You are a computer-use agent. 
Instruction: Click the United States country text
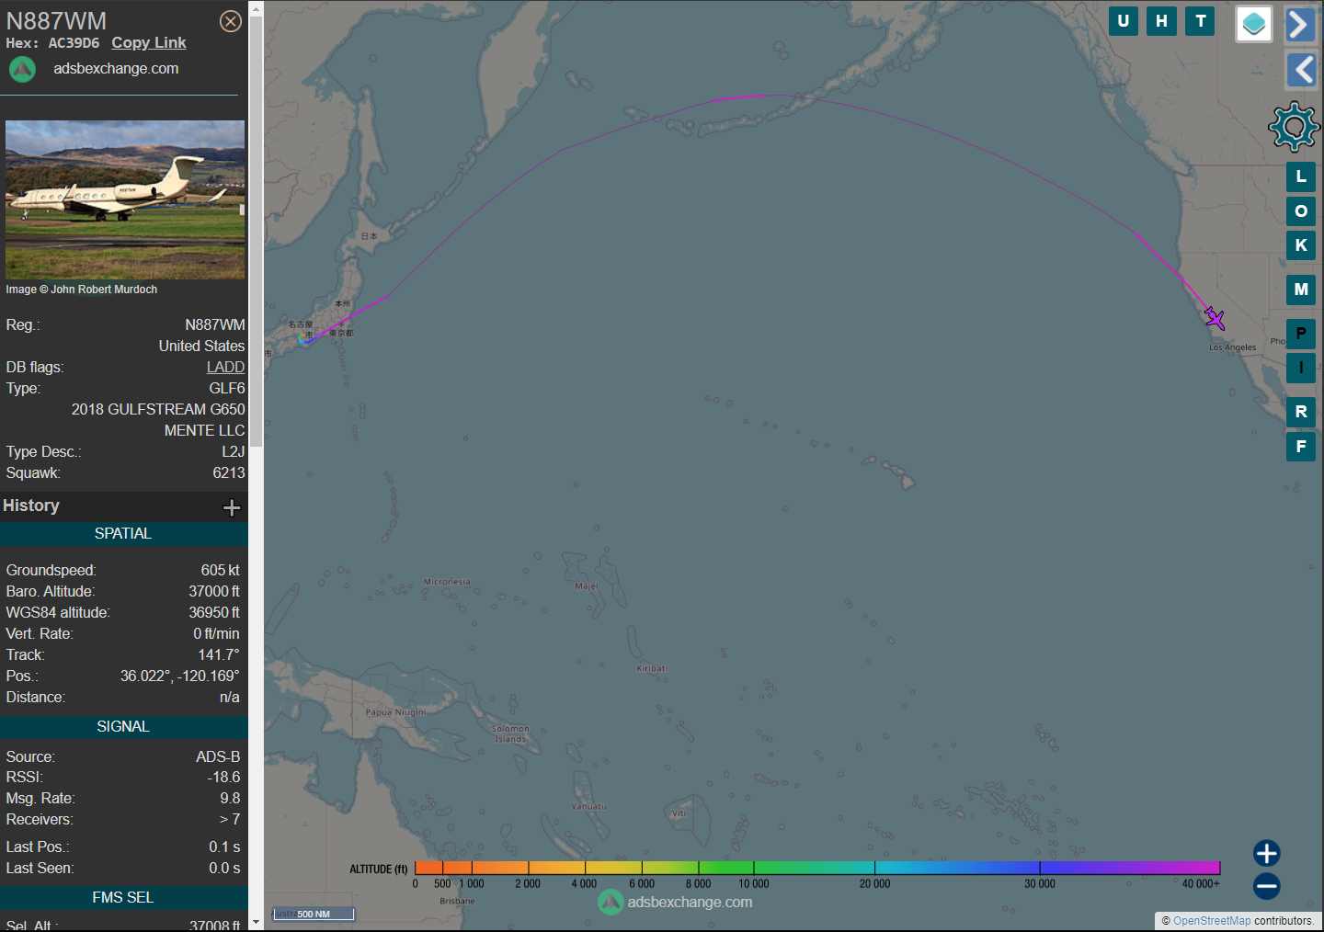[201, 347]
